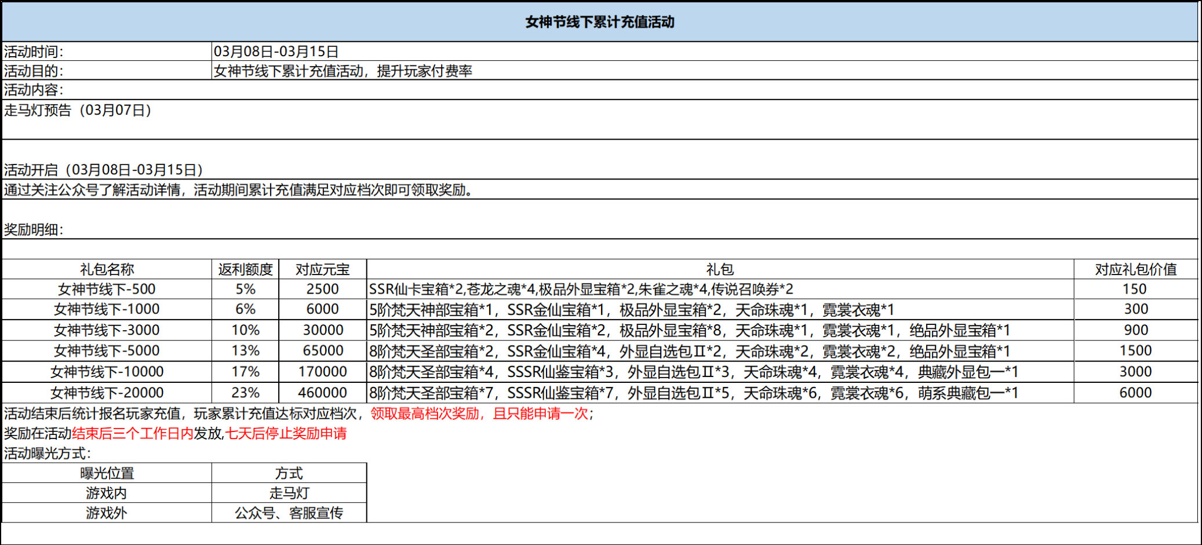This screenshot has width=1202, height=545.
Task: Select the cell 女神节线下累计充值活动，提升玩家付费率
Action: (705, 71)
